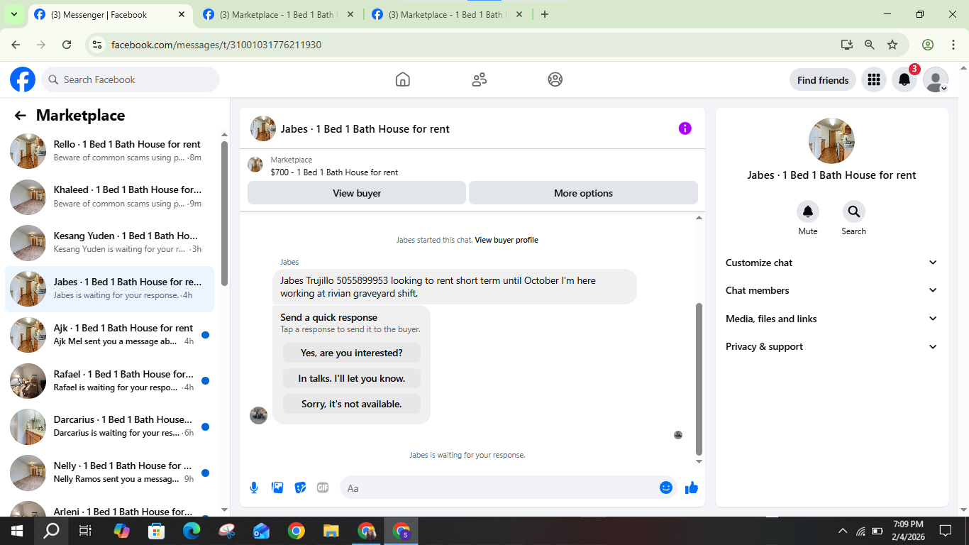Search within the conversation
This screenshot has width=969, height=545.
[x=854, y=211]
